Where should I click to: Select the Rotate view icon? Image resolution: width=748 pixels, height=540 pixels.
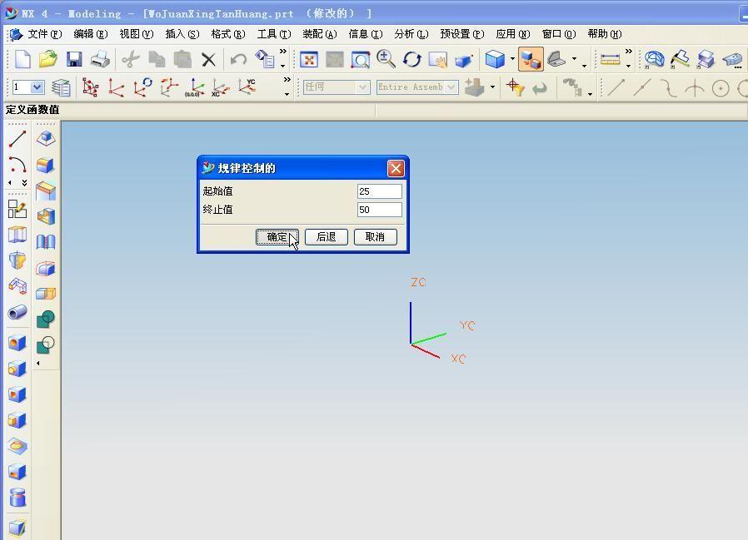coord(411,59)
